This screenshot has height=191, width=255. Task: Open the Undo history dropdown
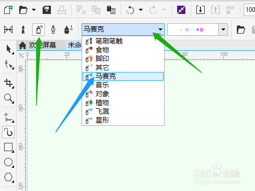(141, 10)
